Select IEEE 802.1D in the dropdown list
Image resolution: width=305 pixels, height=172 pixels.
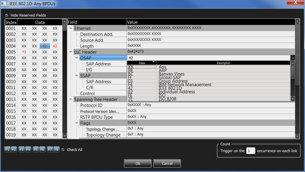point(170,88)
